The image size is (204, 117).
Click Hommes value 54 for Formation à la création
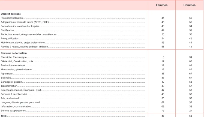pos(191,26)
